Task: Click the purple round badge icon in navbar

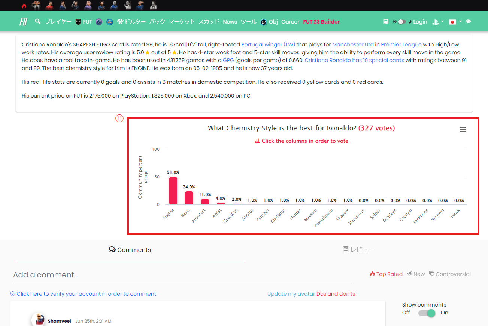Action: (99, 22)
